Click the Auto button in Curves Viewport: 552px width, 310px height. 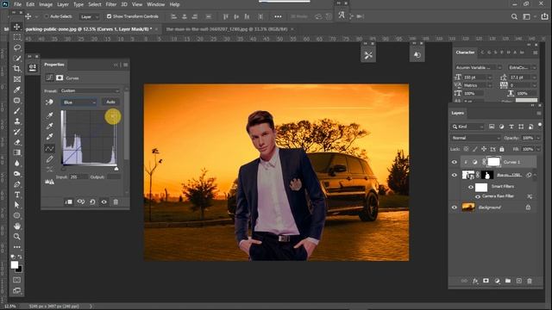110,102
